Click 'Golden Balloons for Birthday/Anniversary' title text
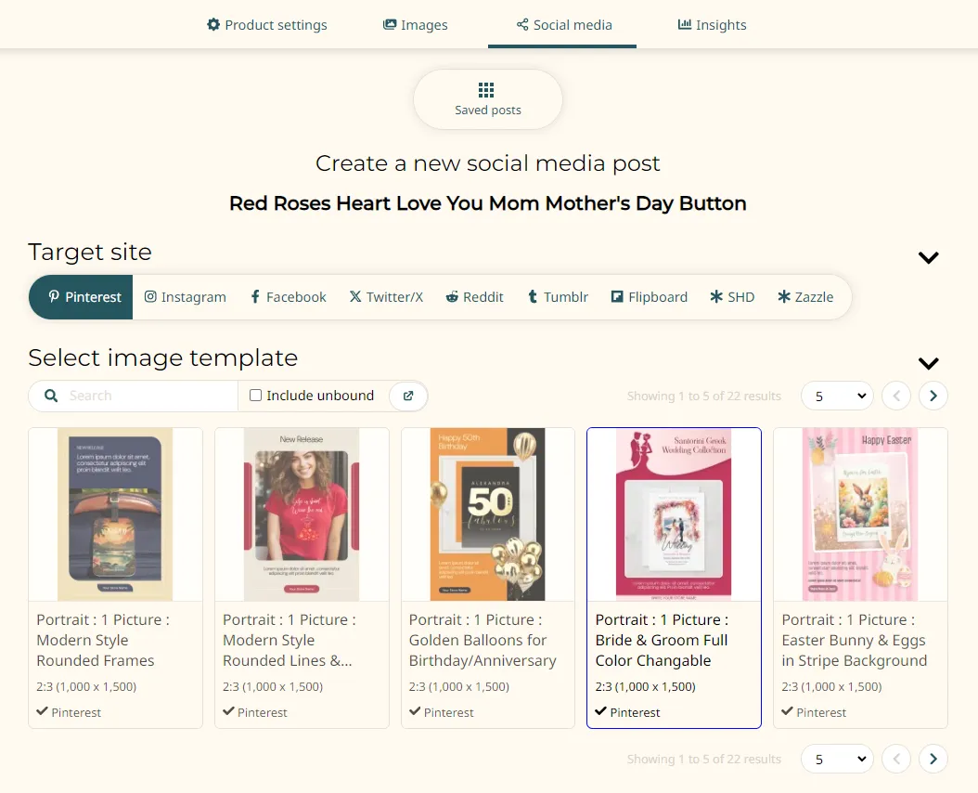Viewport: 978px width, 793px height. pos(483,650)
